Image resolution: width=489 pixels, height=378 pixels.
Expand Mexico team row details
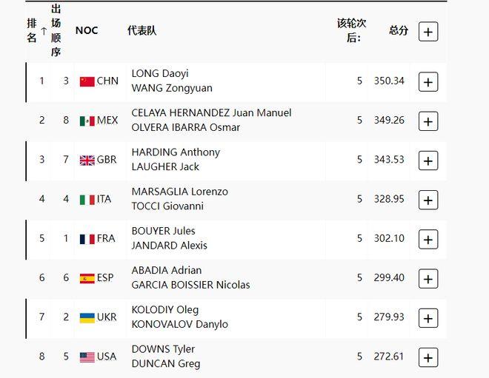[x=428, y=121]
